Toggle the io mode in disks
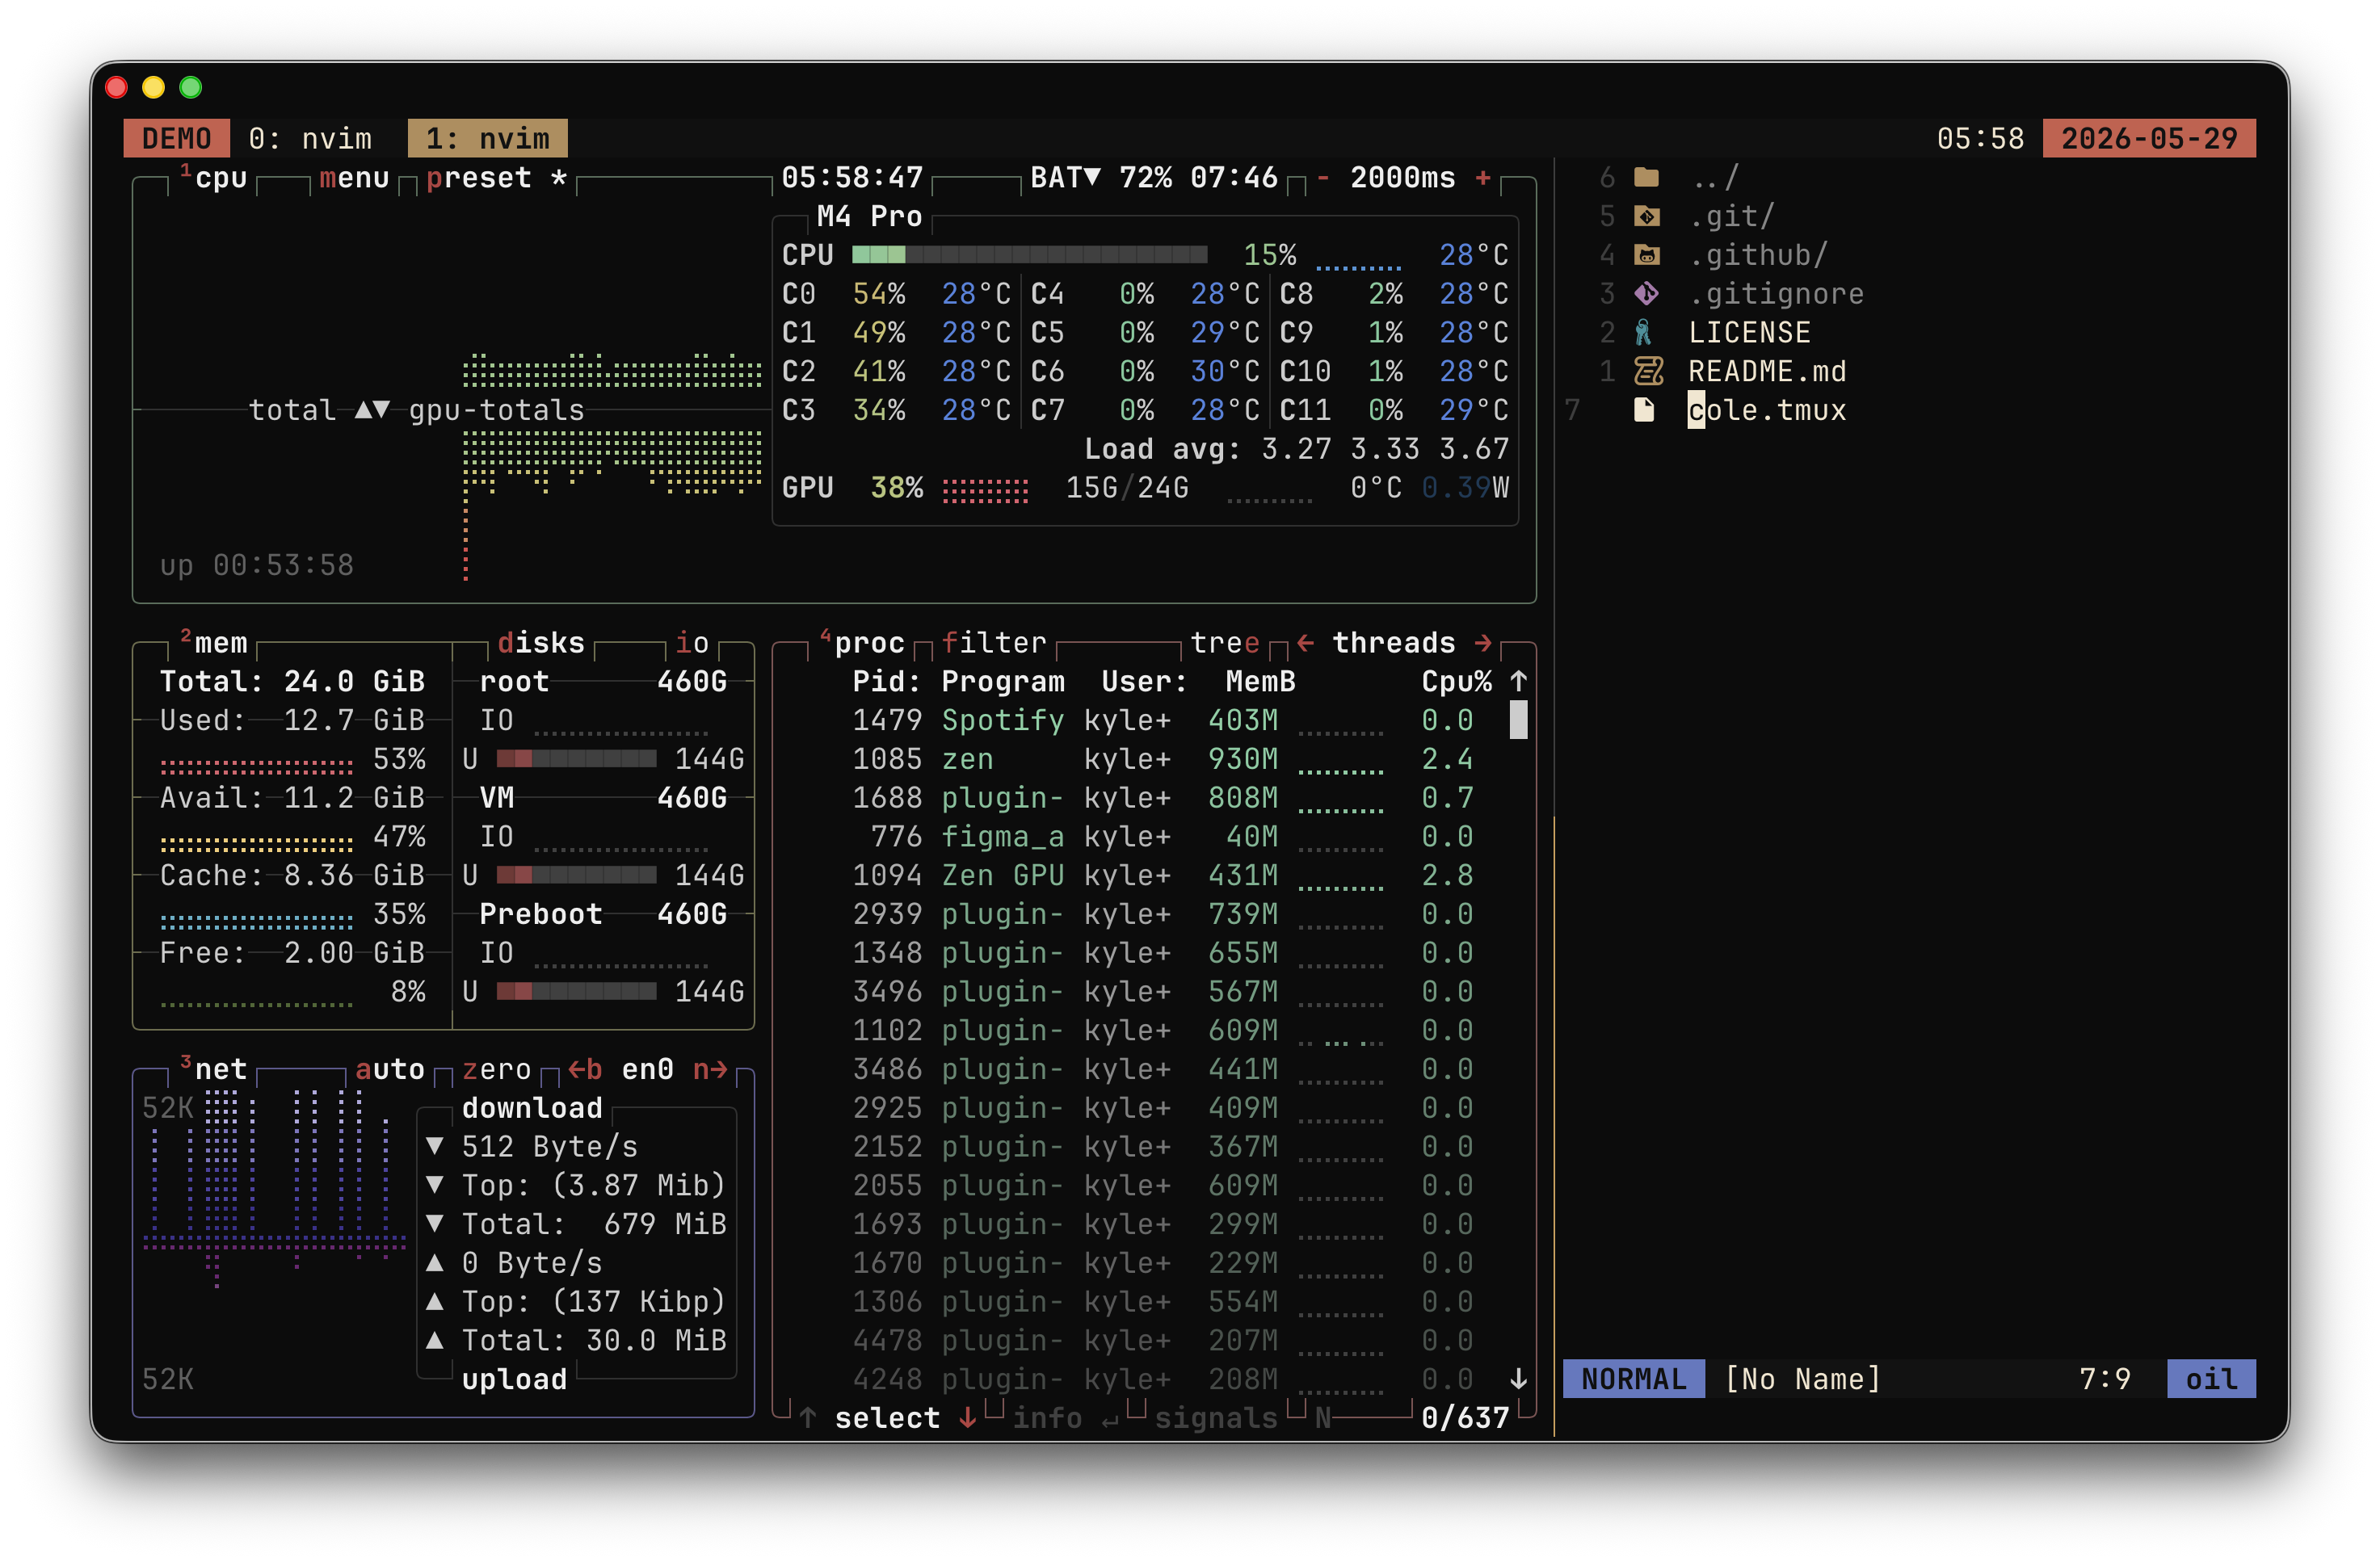Screen dimensions: 2380x1562 pos(692,643)
